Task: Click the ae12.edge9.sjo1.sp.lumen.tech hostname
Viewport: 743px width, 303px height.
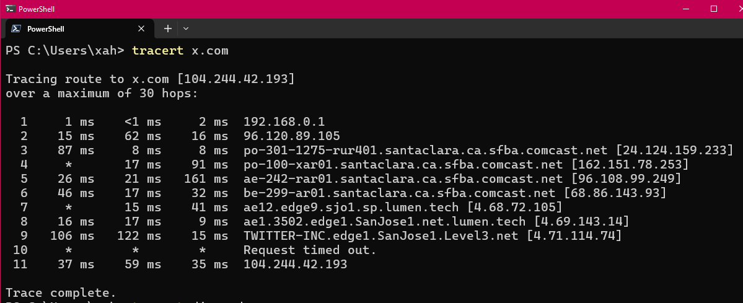Action: [x=351, y=207]
